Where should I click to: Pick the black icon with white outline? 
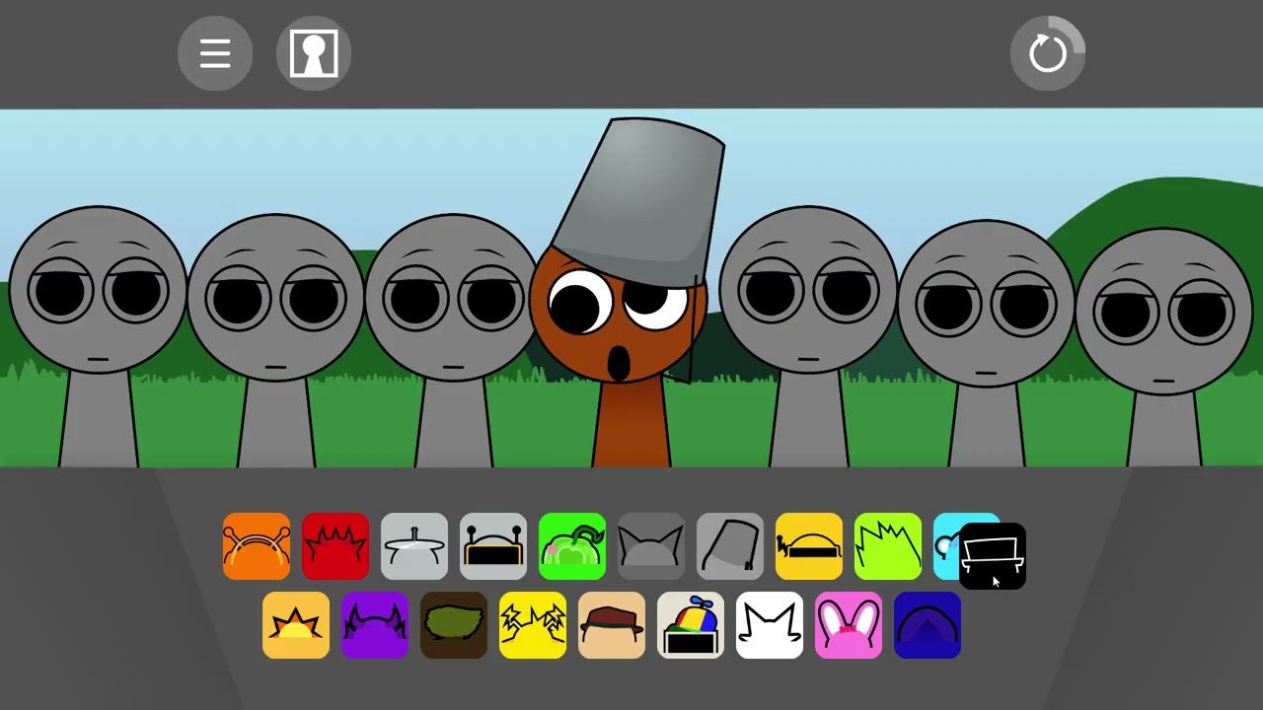coord(993,556)
